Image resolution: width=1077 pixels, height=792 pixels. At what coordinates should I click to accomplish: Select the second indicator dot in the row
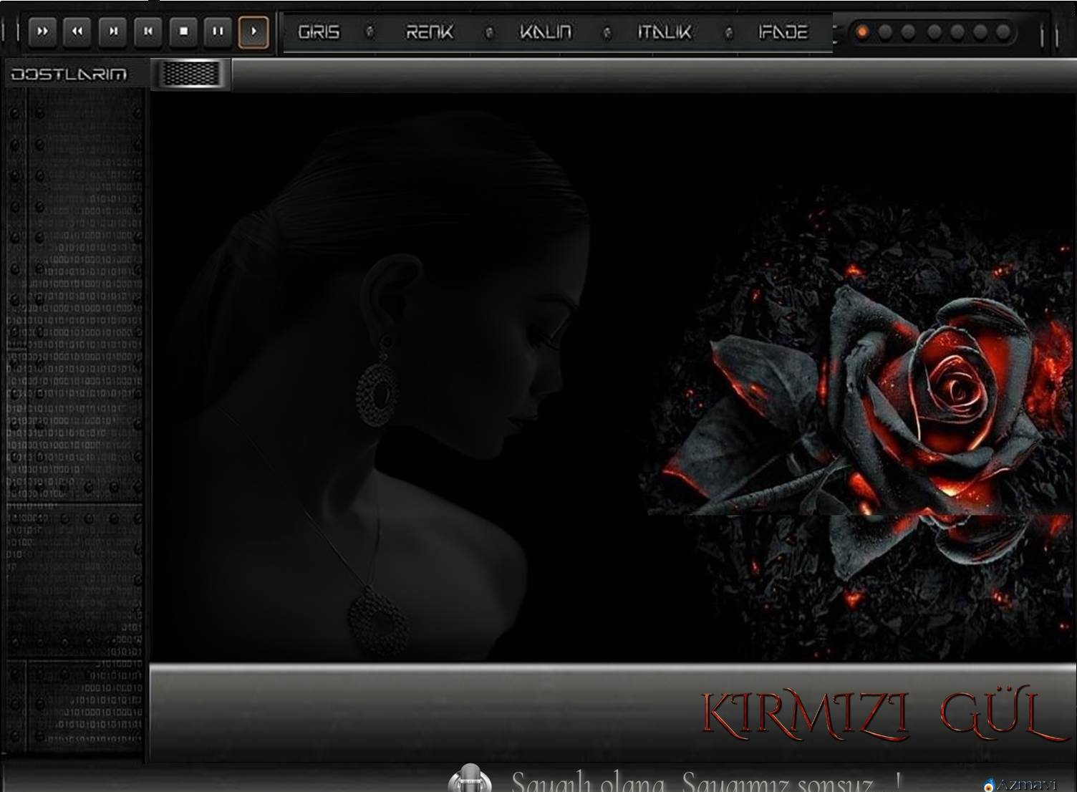point(886,32)
